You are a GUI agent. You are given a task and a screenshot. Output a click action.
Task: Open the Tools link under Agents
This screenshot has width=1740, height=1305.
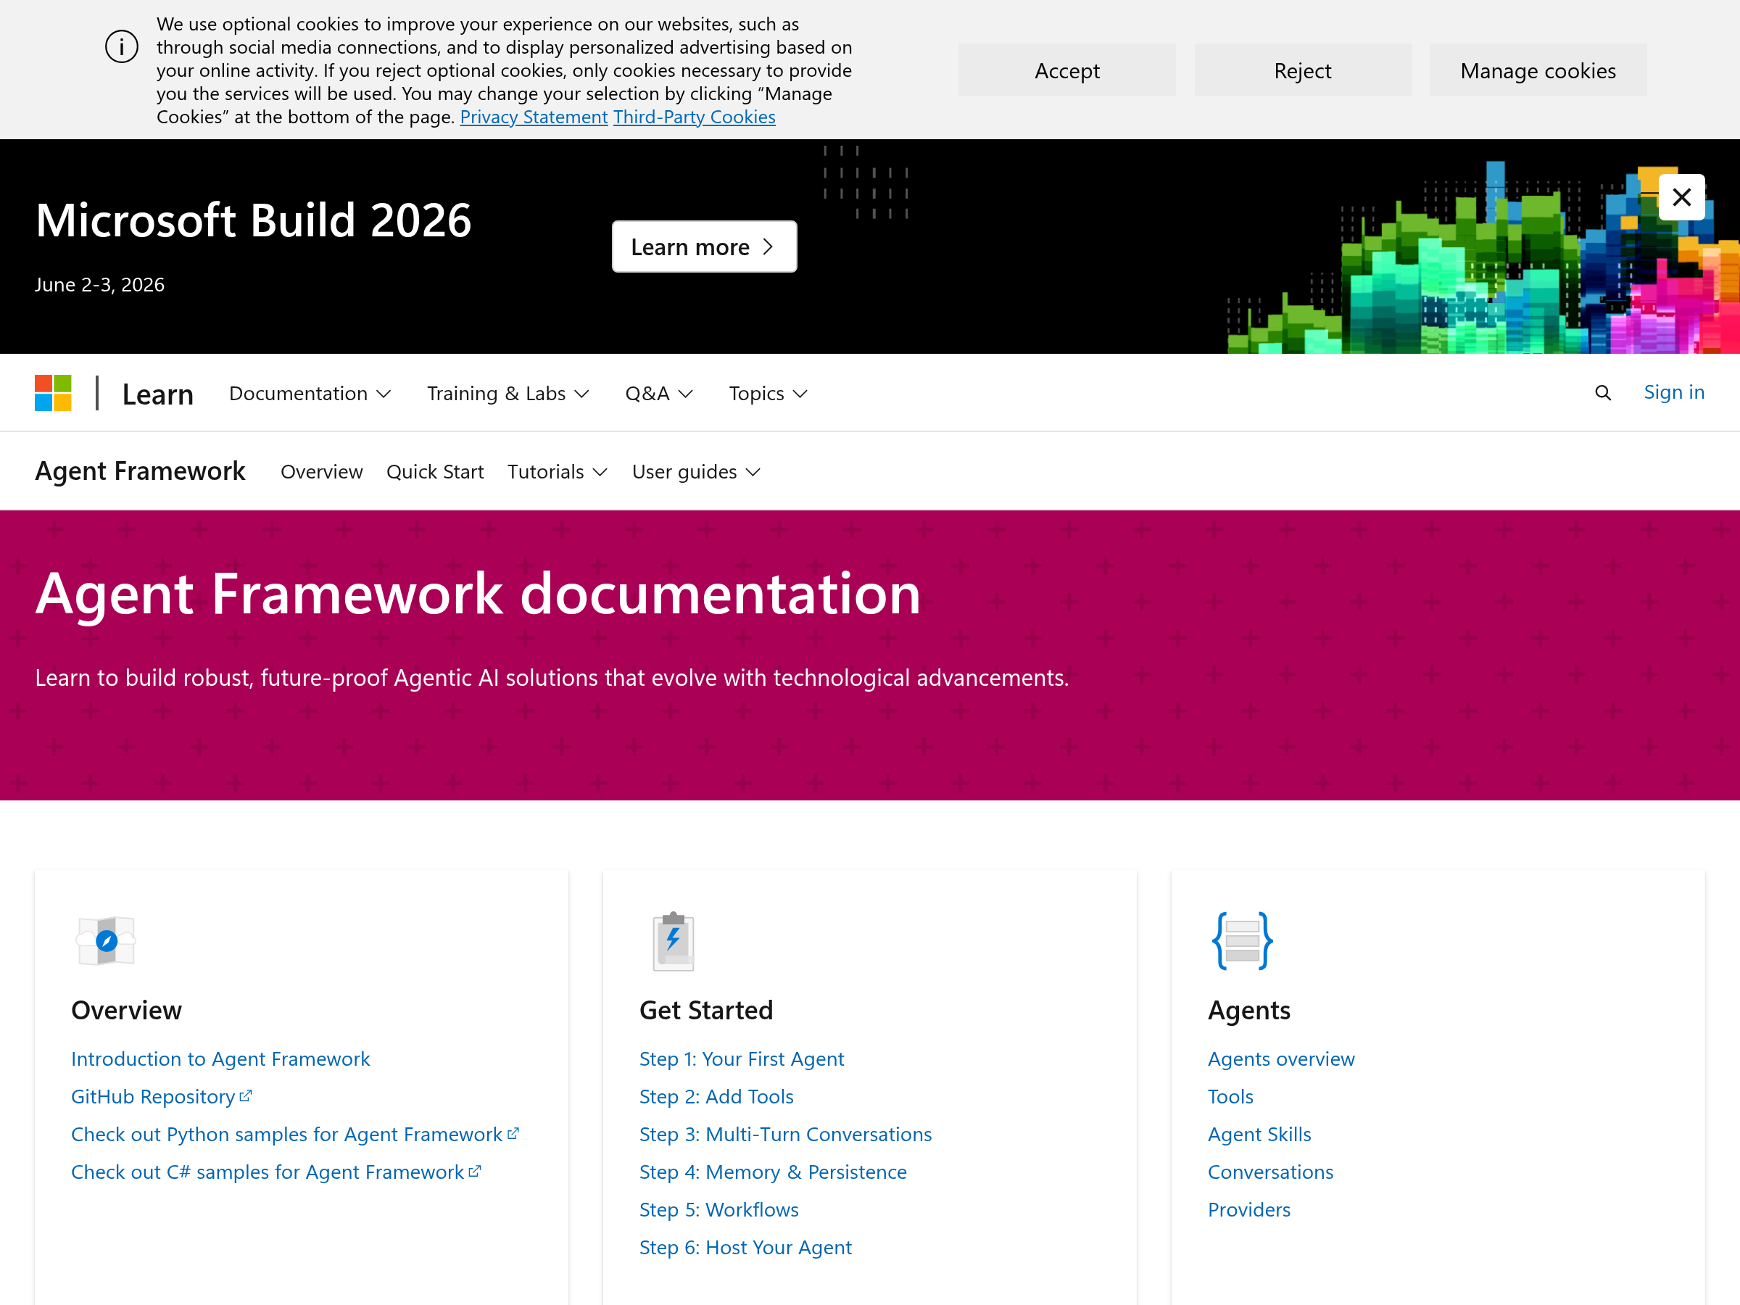coord(1230,1095)
